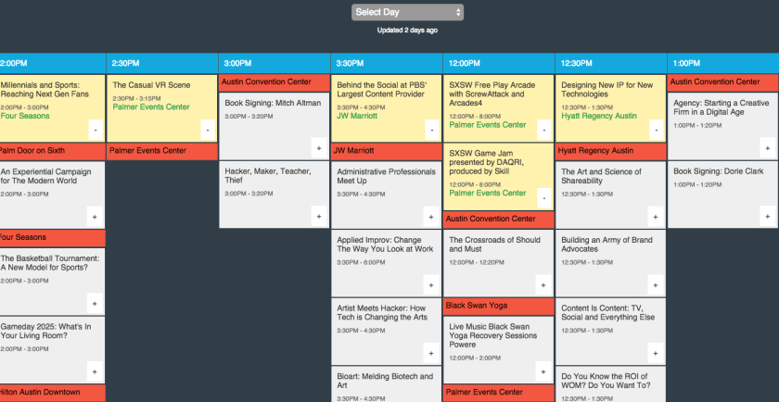This screenshot has height=402, width=779.
Task: Remove SXSW Free Play Arcade with minus button
Action: point(544,130)
